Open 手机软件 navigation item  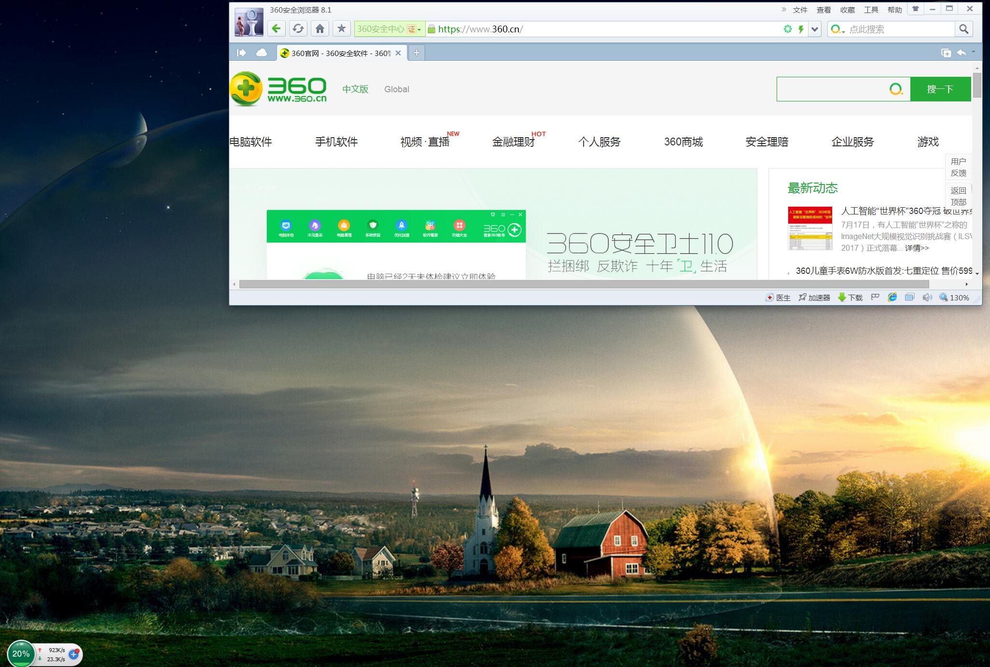pos(336,142)
